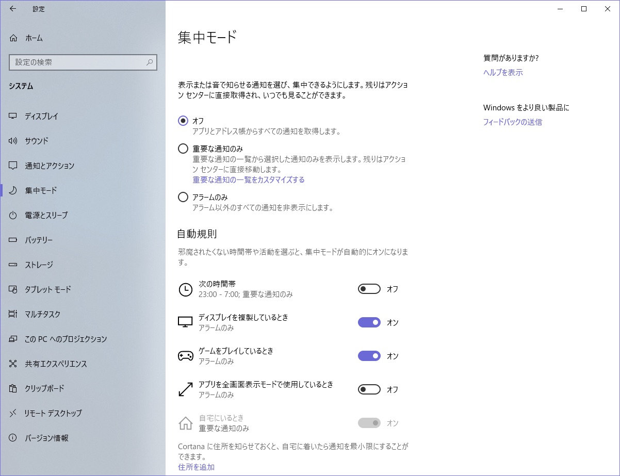Screen dimensions: 620x476
Task: Click the タブレット モード icon
Action: (13, 289)
